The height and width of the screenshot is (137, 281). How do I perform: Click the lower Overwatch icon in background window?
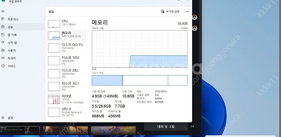click(195, 28)
